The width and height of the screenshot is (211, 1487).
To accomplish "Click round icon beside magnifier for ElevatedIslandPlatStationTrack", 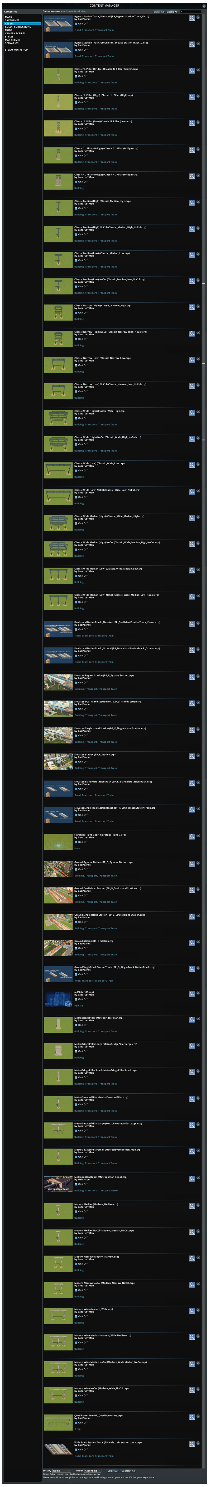I will tap(198, 782).
